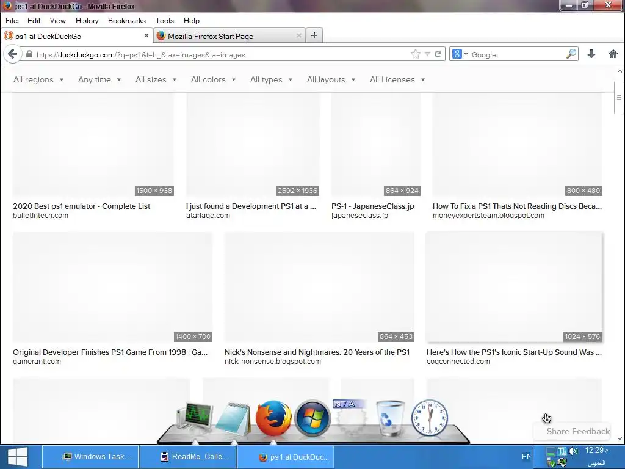Close the ps1 at DuckDuckGo tab

[x=146, y=35]
